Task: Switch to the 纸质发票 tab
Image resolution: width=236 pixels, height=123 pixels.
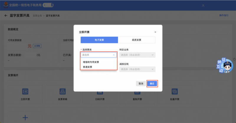Action: [x=137, y=40]
